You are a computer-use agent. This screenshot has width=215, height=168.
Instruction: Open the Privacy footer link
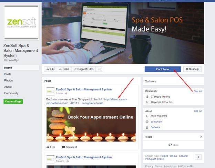click(149, 166)
